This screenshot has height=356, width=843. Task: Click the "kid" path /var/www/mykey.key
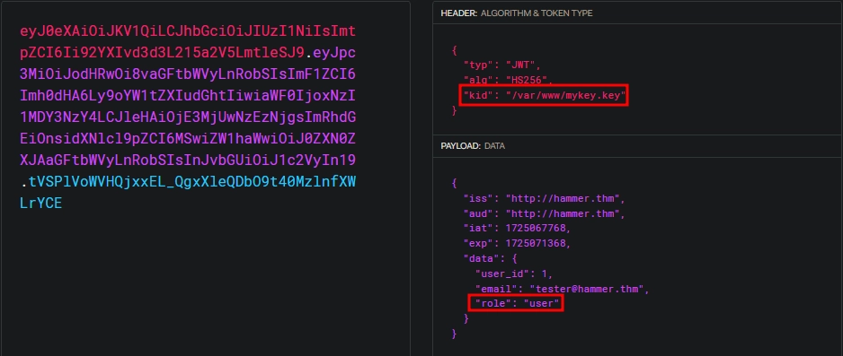pyautogui.click(x=565, y=96)
